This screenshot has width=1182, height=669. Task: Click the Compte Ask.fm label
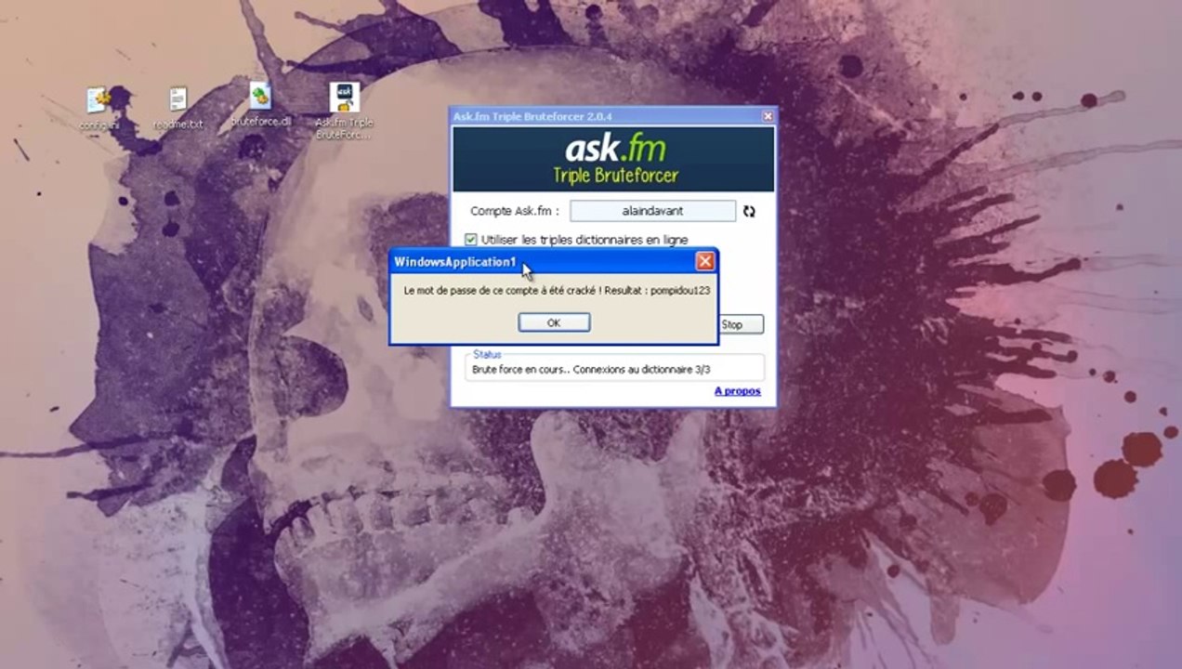(x=515, y=211)
